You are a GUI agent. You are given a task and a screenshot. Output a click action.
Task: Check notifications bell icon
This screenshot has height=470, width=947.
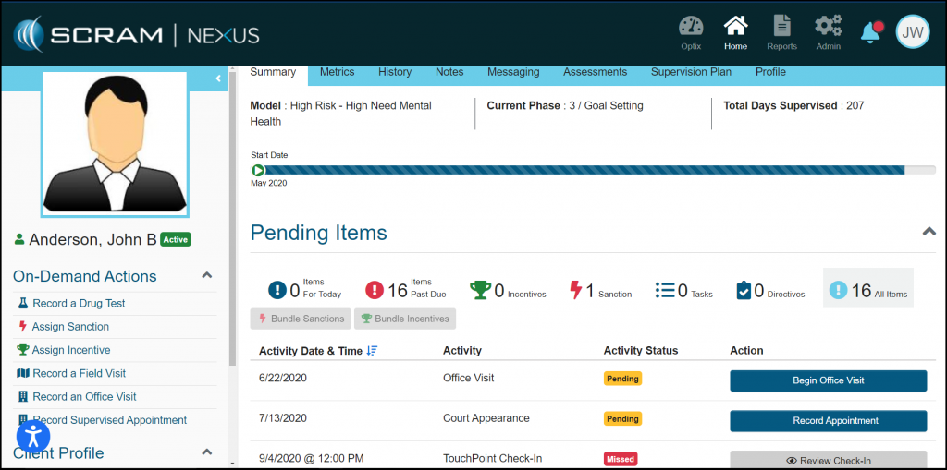point(870,32)
